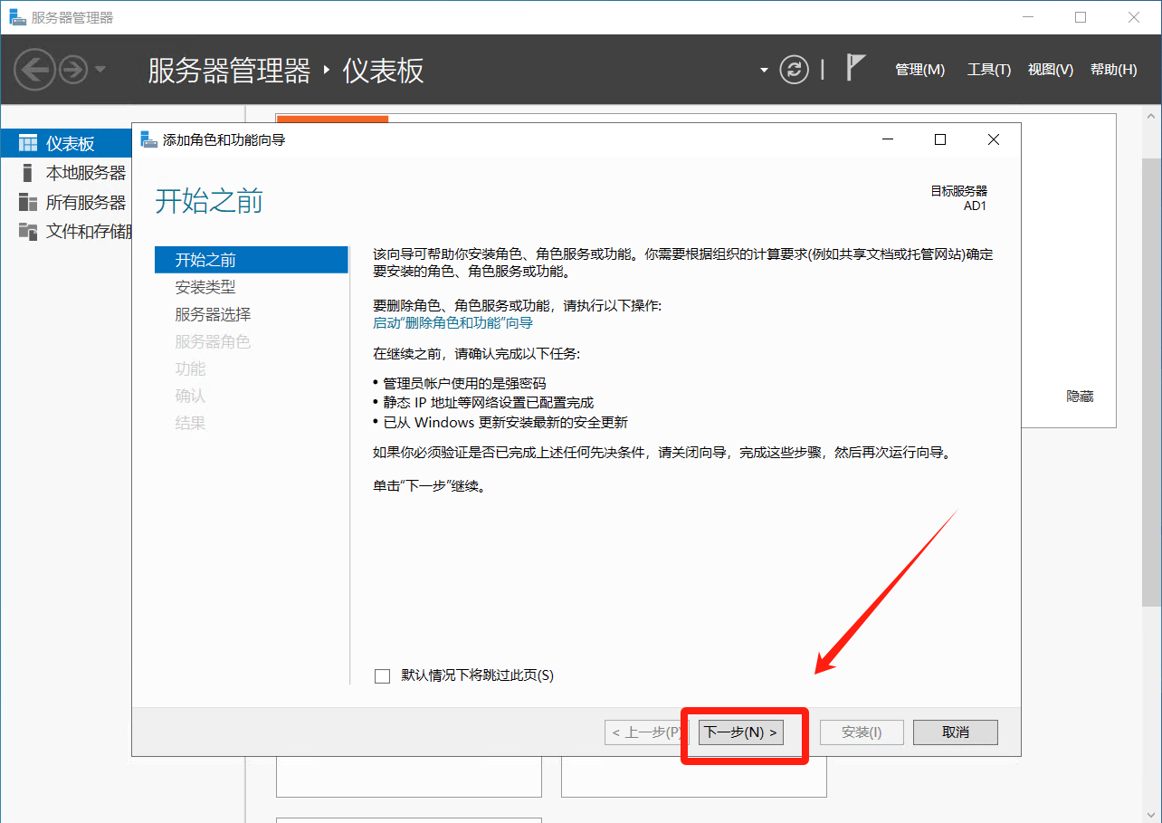1162x823 pixels.
Task: Click 隐藏 link in dashboard panel
Action: pyautogui.click(x=1080, y=397)
